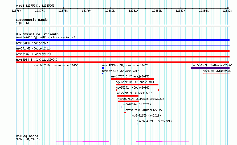The height and width of the screenshot is (145, 237).
Task: Click the 12377k ruler tick label
Action: 40,11
